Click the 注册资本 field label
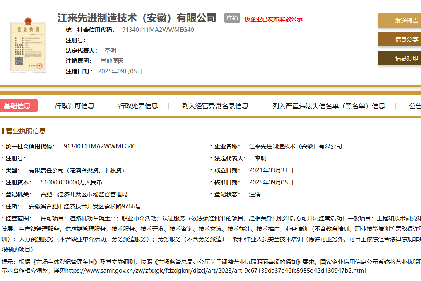421x281 pixels. 18,183
